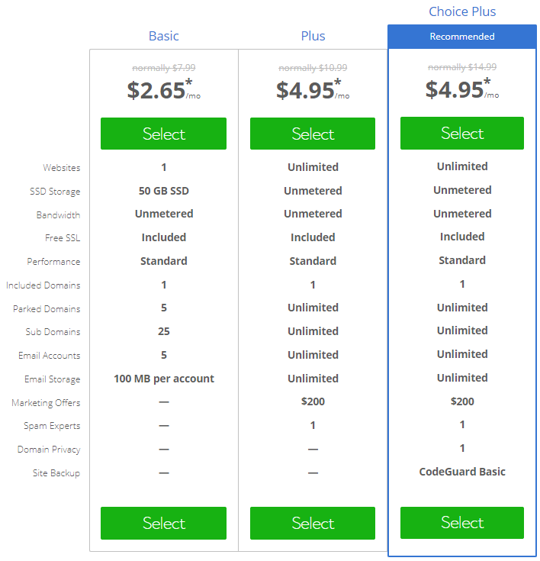Click the Site Backup feature label

(x=56, y=473)
